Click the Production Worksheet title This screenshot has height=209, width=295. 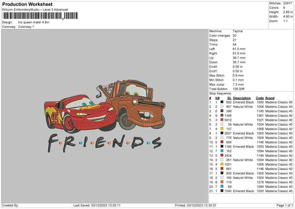tap(27, 4)
